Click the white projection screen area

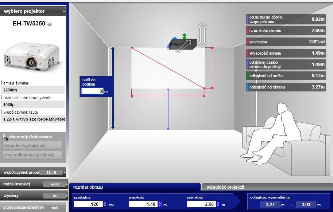click(168, 68)
